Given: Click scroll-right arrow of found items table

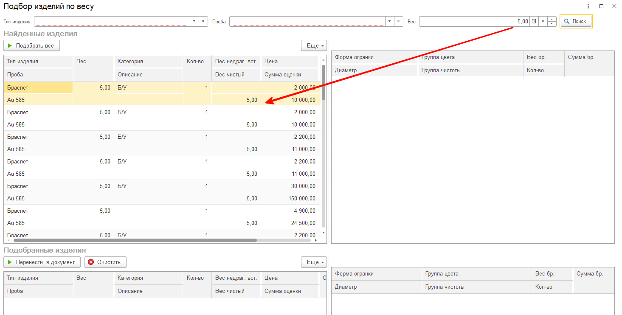Looking at the screenshot, I should [315, 240].
